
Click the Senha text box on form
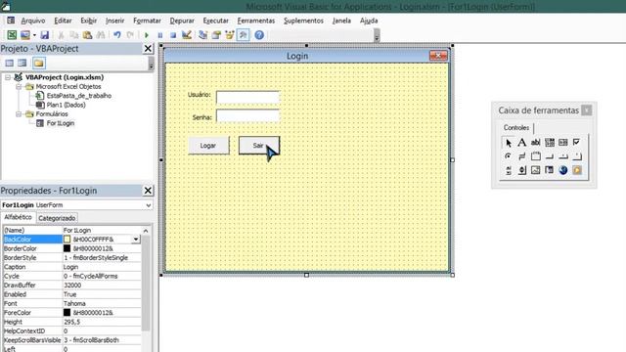[x=247, y=116]
